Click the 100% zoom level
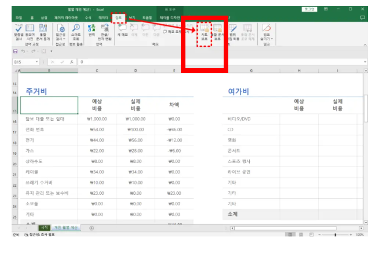The image size is (372, 259). pos(360,235)
